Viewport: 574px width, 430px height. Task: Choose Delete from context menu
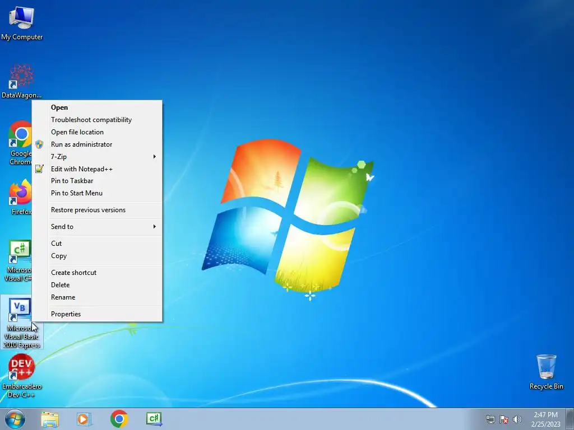[x=97, y=285]
